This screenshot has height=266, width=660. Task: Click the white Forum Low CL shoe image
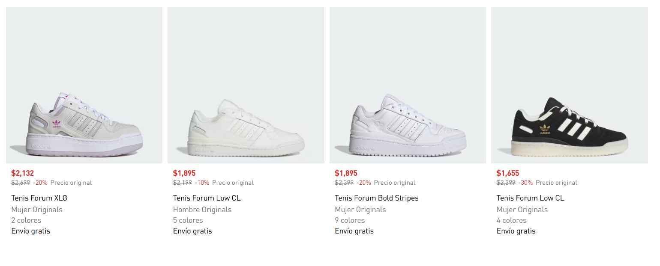pyautogui.click(x=246, y=84)
